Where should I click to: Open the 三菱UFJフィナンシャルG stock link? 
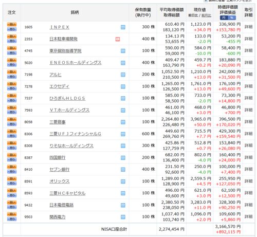coord(76,134)
